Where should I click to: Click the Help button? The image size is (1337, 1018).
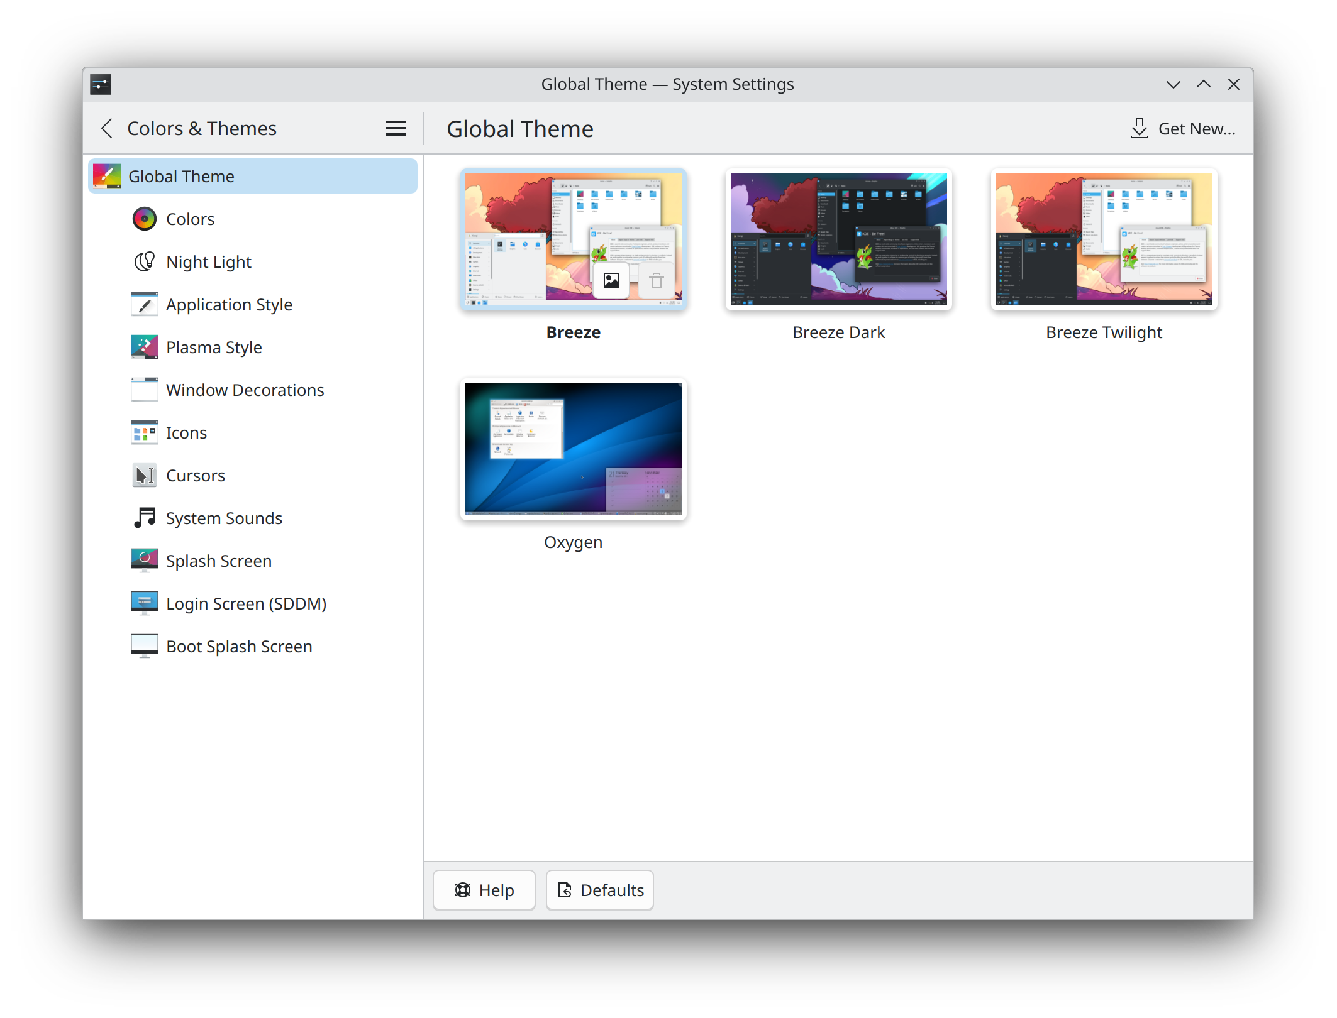[x=484, y=890]
